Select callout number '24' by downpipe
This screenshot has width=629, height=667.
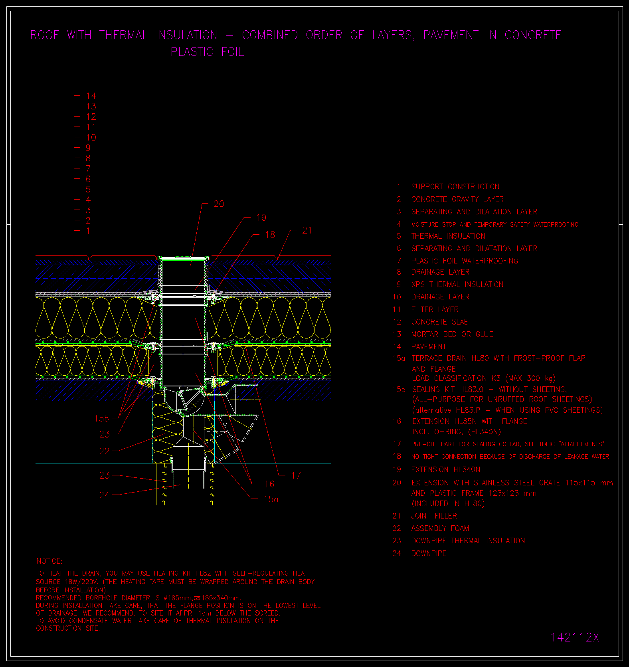pyautogui.click(x=105, y=495)
